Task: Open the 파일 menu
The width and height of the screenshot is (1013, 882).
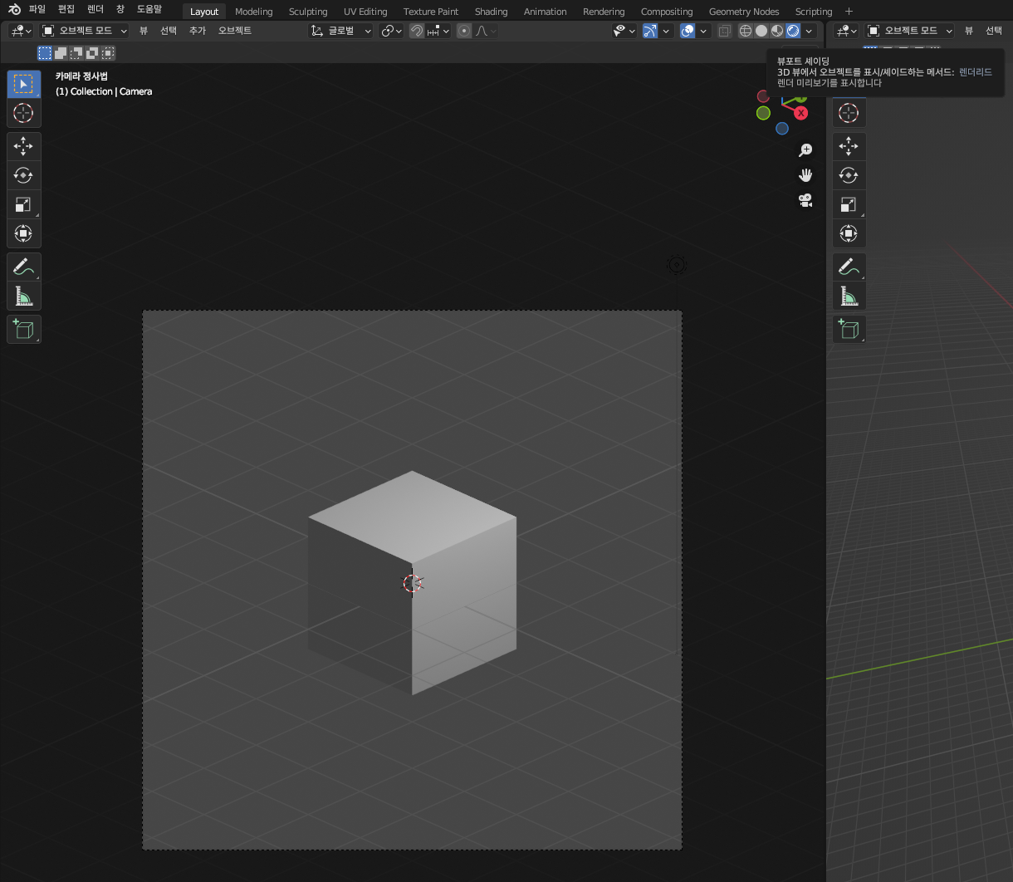Action: 37,9
